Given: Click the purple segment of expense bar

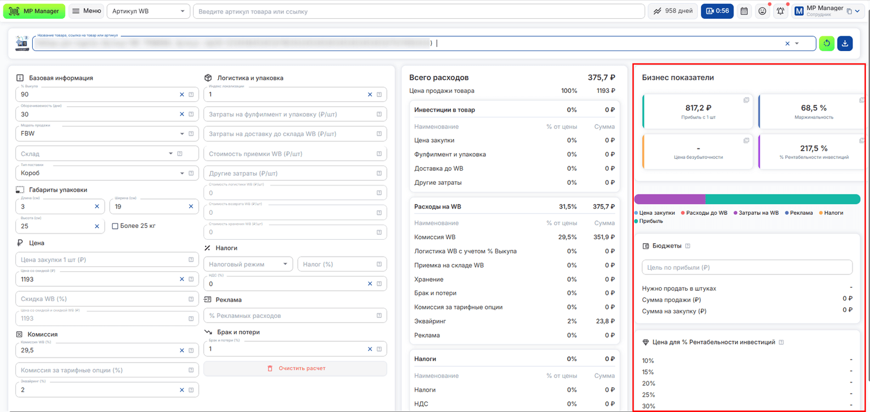Looking at the screenshot, I should point(669,199).
